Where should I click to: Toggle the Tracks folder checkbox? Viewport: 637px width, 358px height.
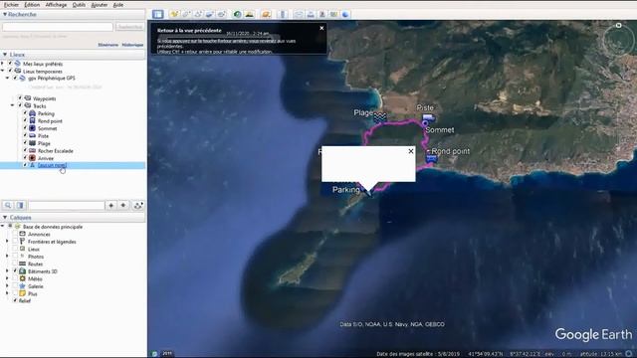20,106
